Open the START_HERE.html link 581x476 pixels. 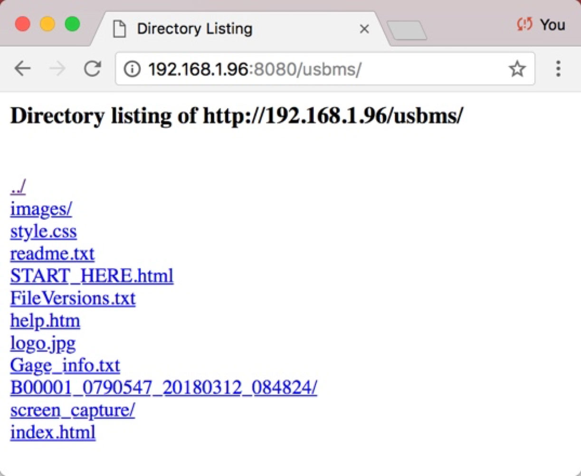(x=92, y=276)
